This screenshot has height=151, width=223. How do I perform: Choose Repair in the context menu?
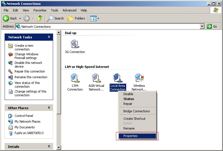[137, 104]
